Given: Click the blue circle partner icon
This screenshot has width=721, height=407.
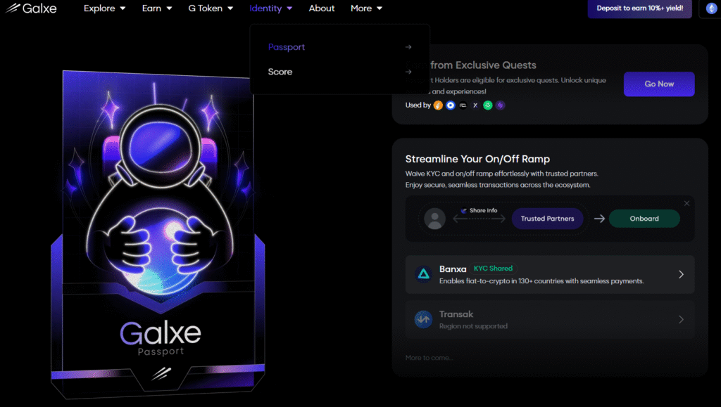Looking at the screenshot, I should point(451,105).
